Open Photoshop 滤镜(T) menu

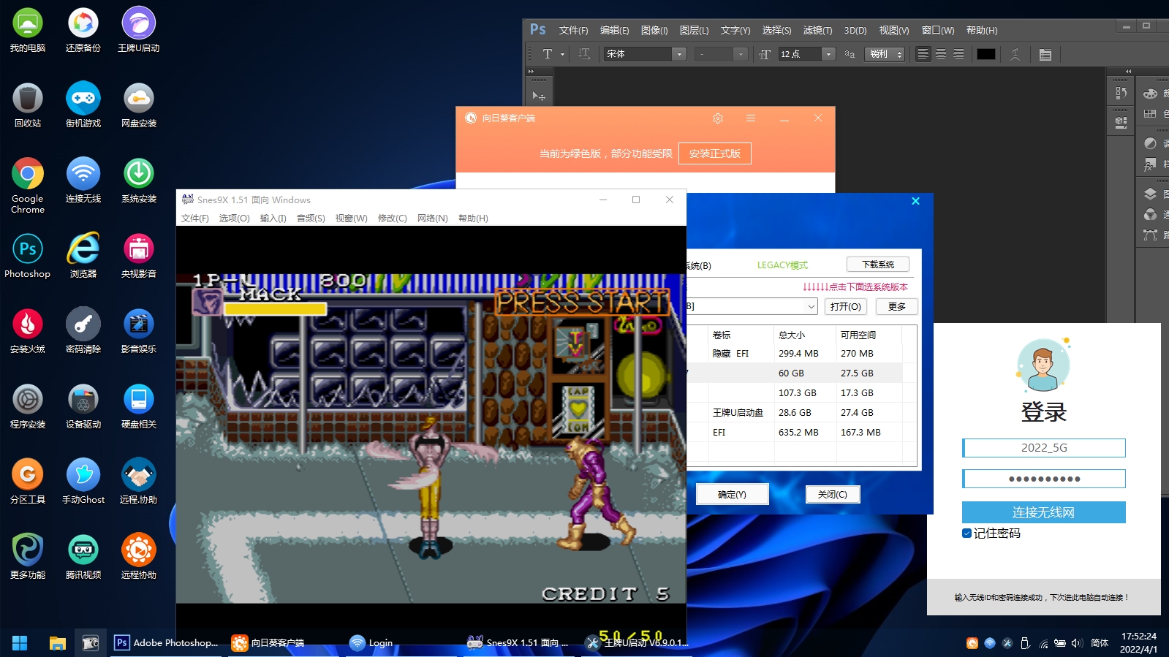point(817,31)
